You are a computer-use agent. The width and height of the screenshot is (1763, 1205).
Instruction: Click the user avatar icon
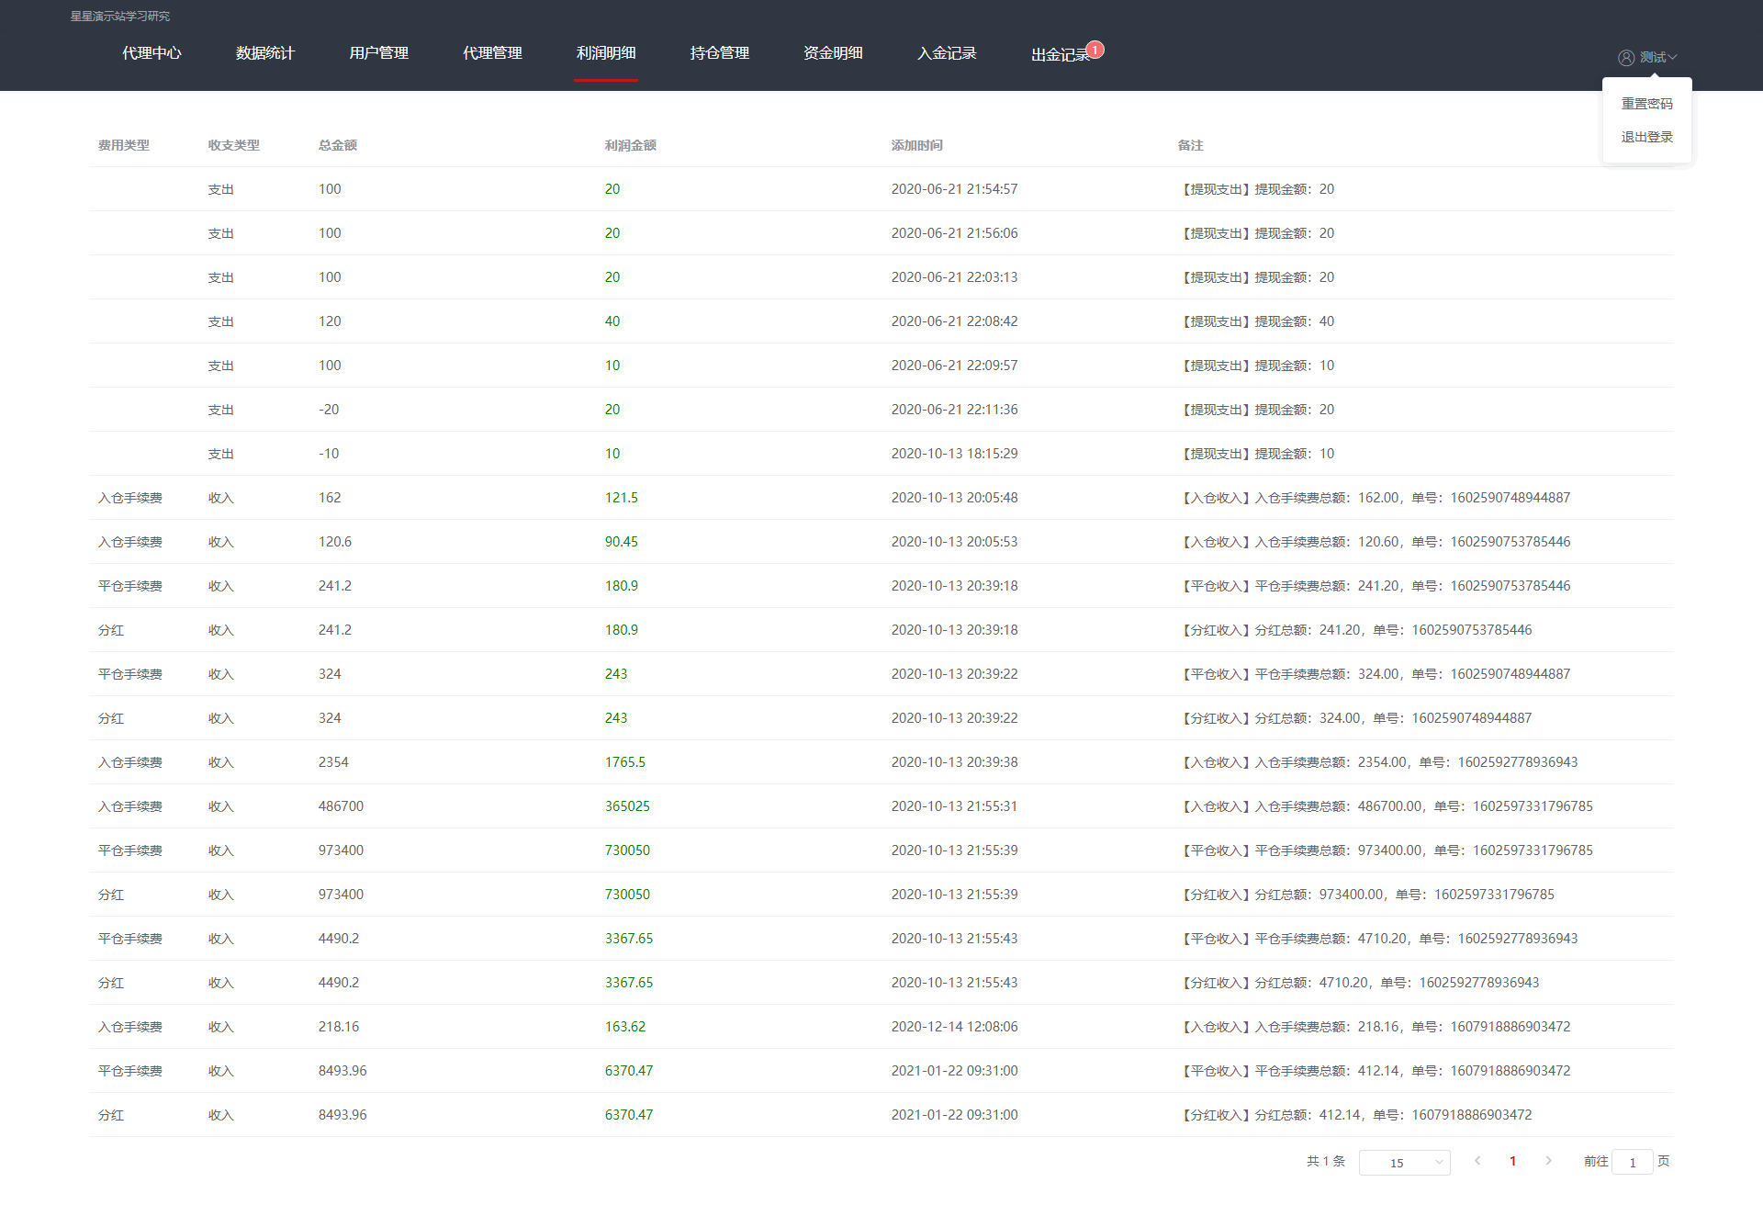[1625, 58]
